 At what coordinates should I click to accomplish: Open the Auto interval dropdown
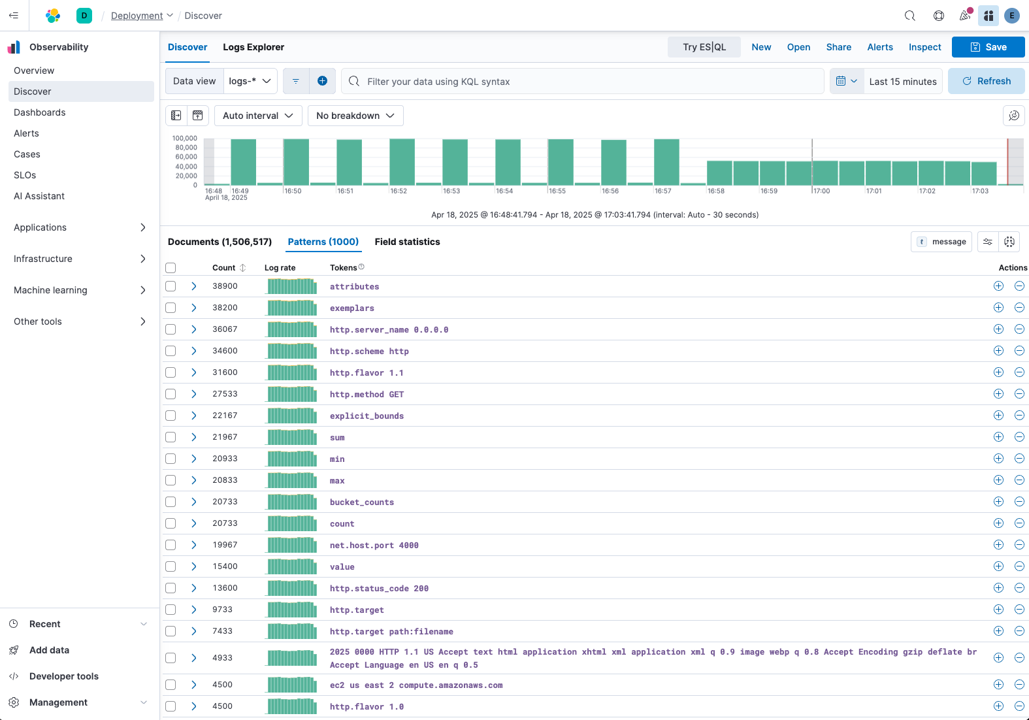click(x=258, y=116)
